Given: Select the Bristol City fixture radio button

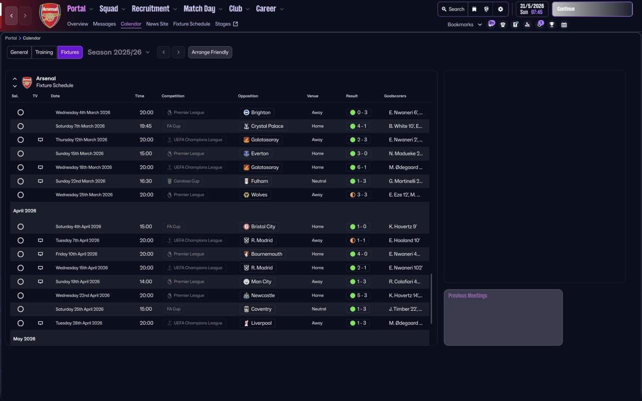Looking at the screenshot, I should [x=21, y=227].
